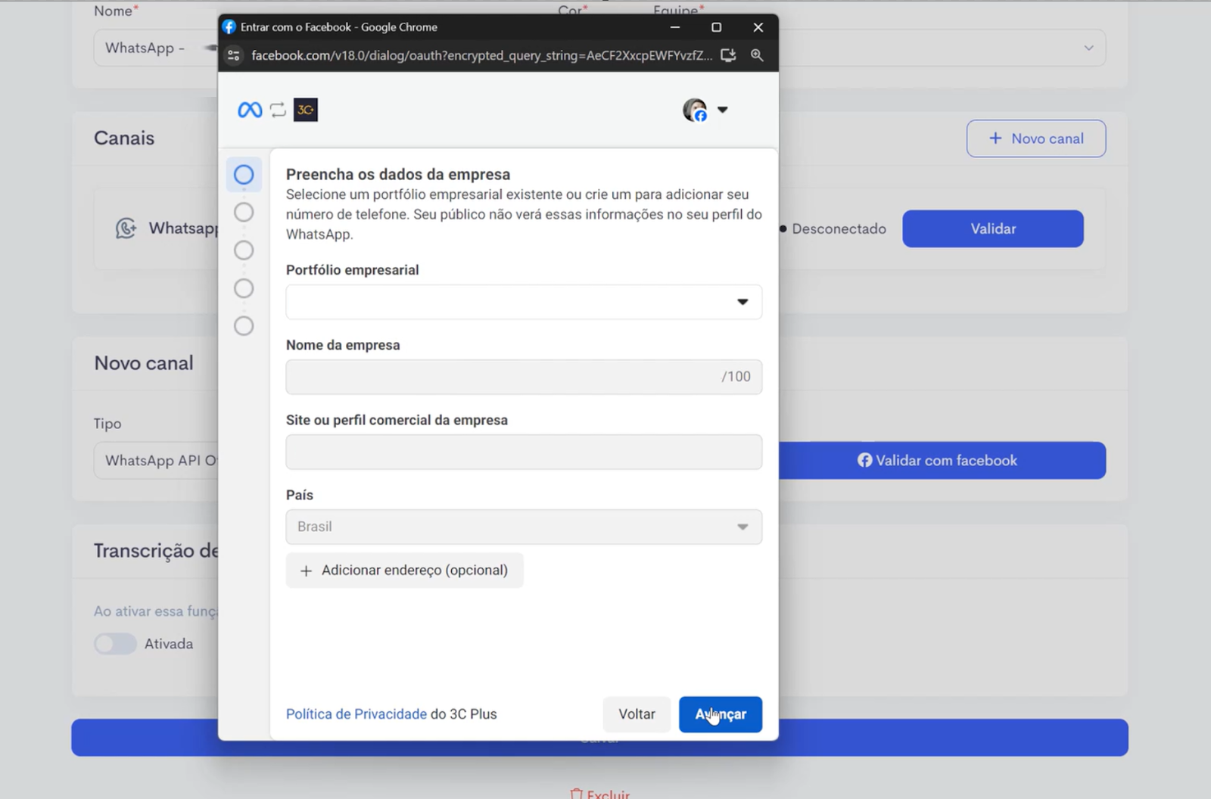Click the /100 character counter text
The width and height of the screenshot is (1211, 799).
click(736, 377)
